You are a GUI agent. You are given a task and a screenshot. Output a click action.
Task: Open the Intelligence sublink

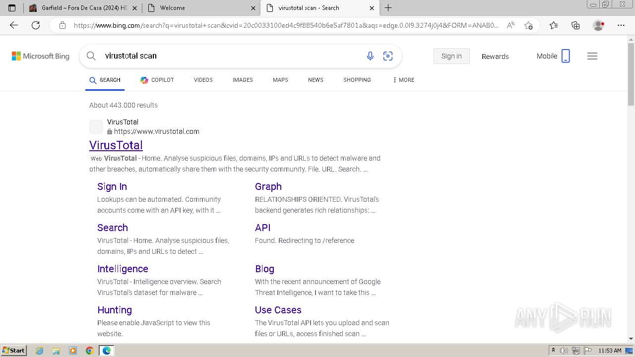[123, 269]
